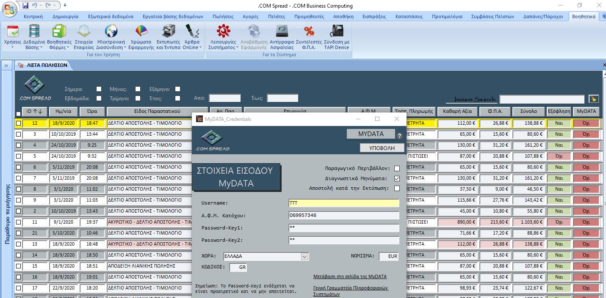Open Αντίγραφα Ασφαλείας backup drive icon
The height and width of the screenshot is (298, 606).
pos(282,31)
